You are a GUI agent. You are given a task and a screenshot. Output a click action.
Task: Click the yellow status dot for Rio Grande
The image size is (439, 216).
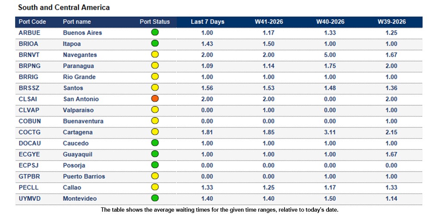point(155,76)
